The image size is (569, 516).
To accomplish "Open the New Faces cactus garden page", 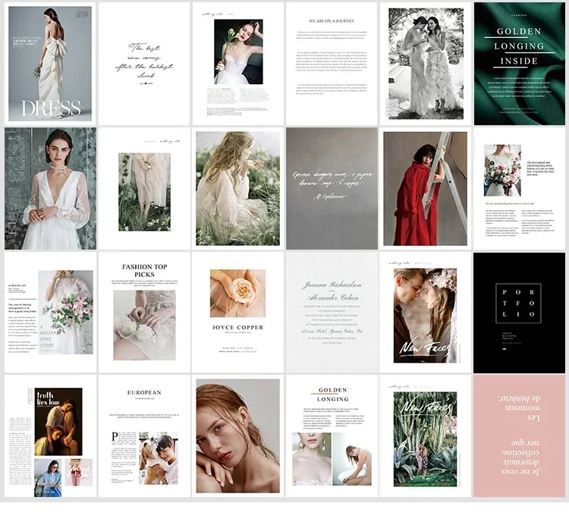I will 426,436.
